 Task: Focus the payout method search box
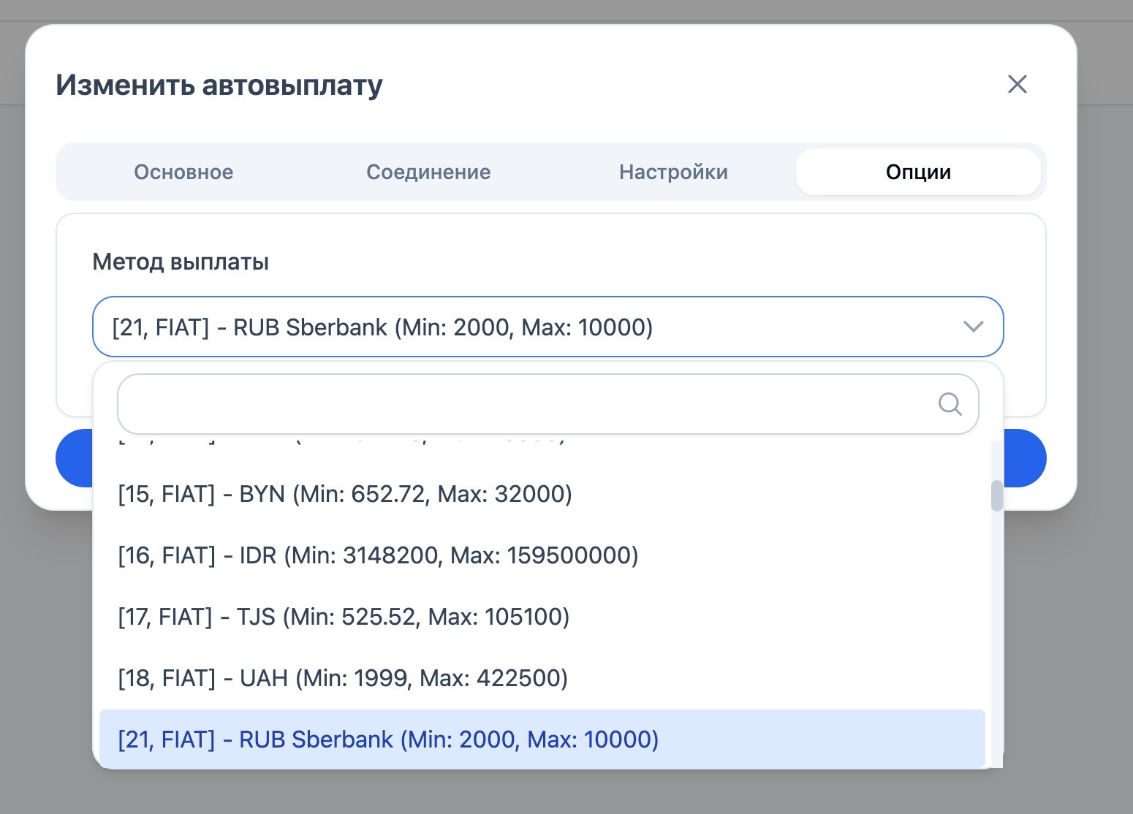[526, 404]
